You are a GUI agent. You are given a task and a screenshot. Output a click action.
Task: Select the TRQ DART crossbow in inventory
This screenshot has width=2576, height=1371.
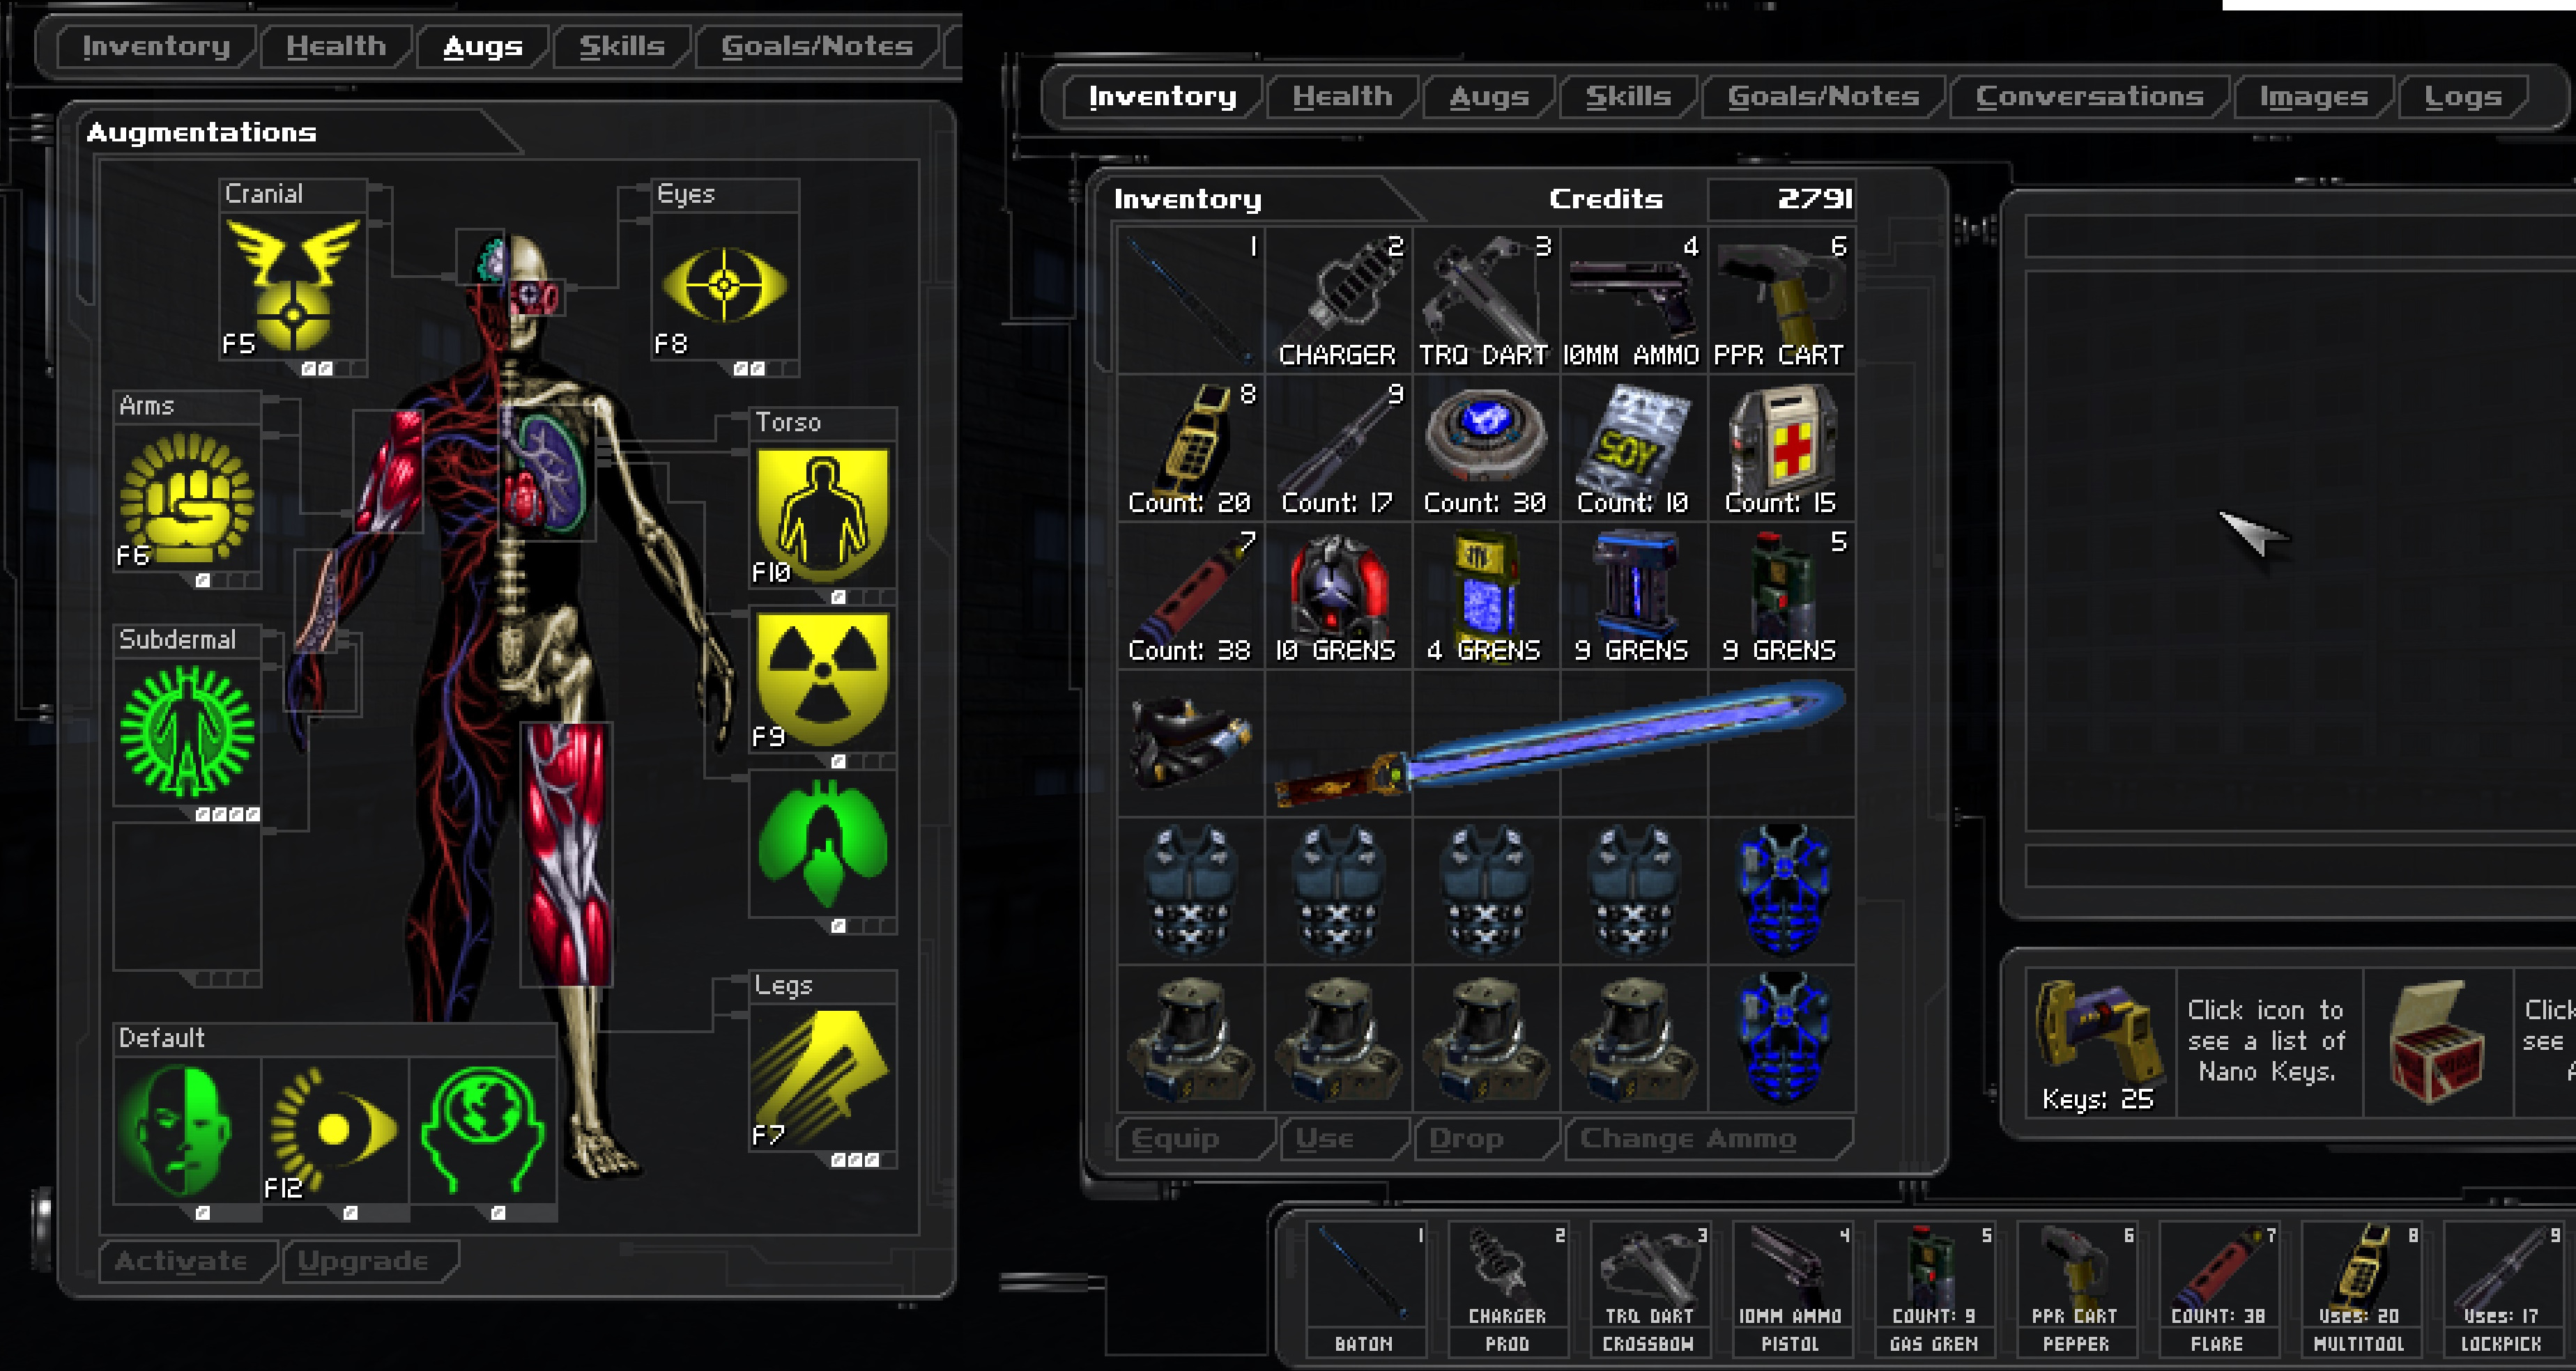pyautogui.click(x=1487, y=300)
